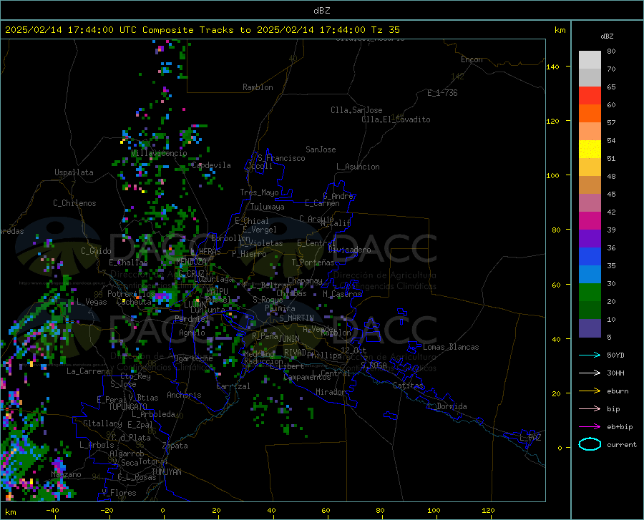The width and height of the screenshot is (644, 520).
Task: Click the purple swatch under 39 dBZ
Action: coord(590,239)
